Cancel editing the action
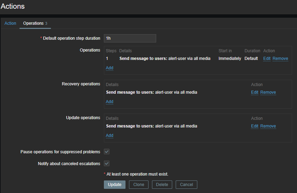This screenshot has width=297, height=193. 186,185
